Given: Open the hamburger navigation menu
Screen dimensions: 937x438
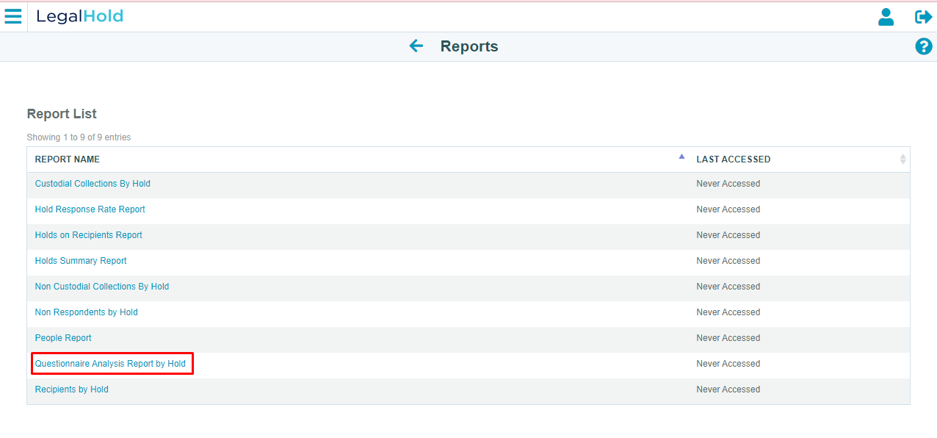Looking at the screenshot, I should (13, 16).
